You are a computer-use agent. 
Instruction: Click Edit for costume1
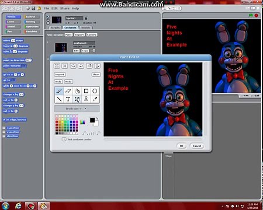click(77, 51)
